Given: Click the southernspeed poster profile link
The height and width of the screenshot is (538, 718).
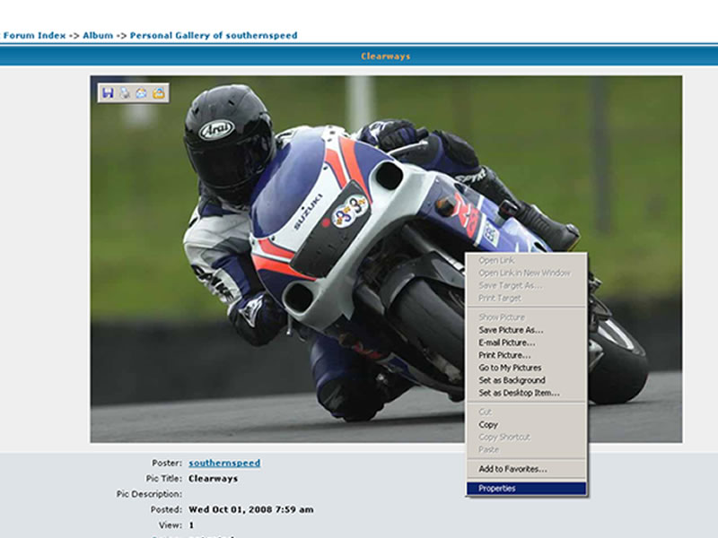Looking at the screenshot, I should click(x=224, y=464).
